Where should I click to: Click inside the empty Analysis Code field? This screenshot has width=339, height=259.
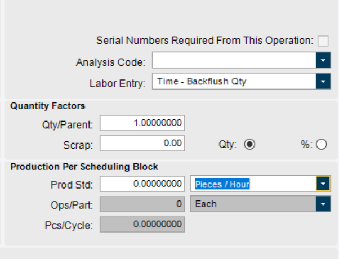pyautogui.click(x=233, y=61)
